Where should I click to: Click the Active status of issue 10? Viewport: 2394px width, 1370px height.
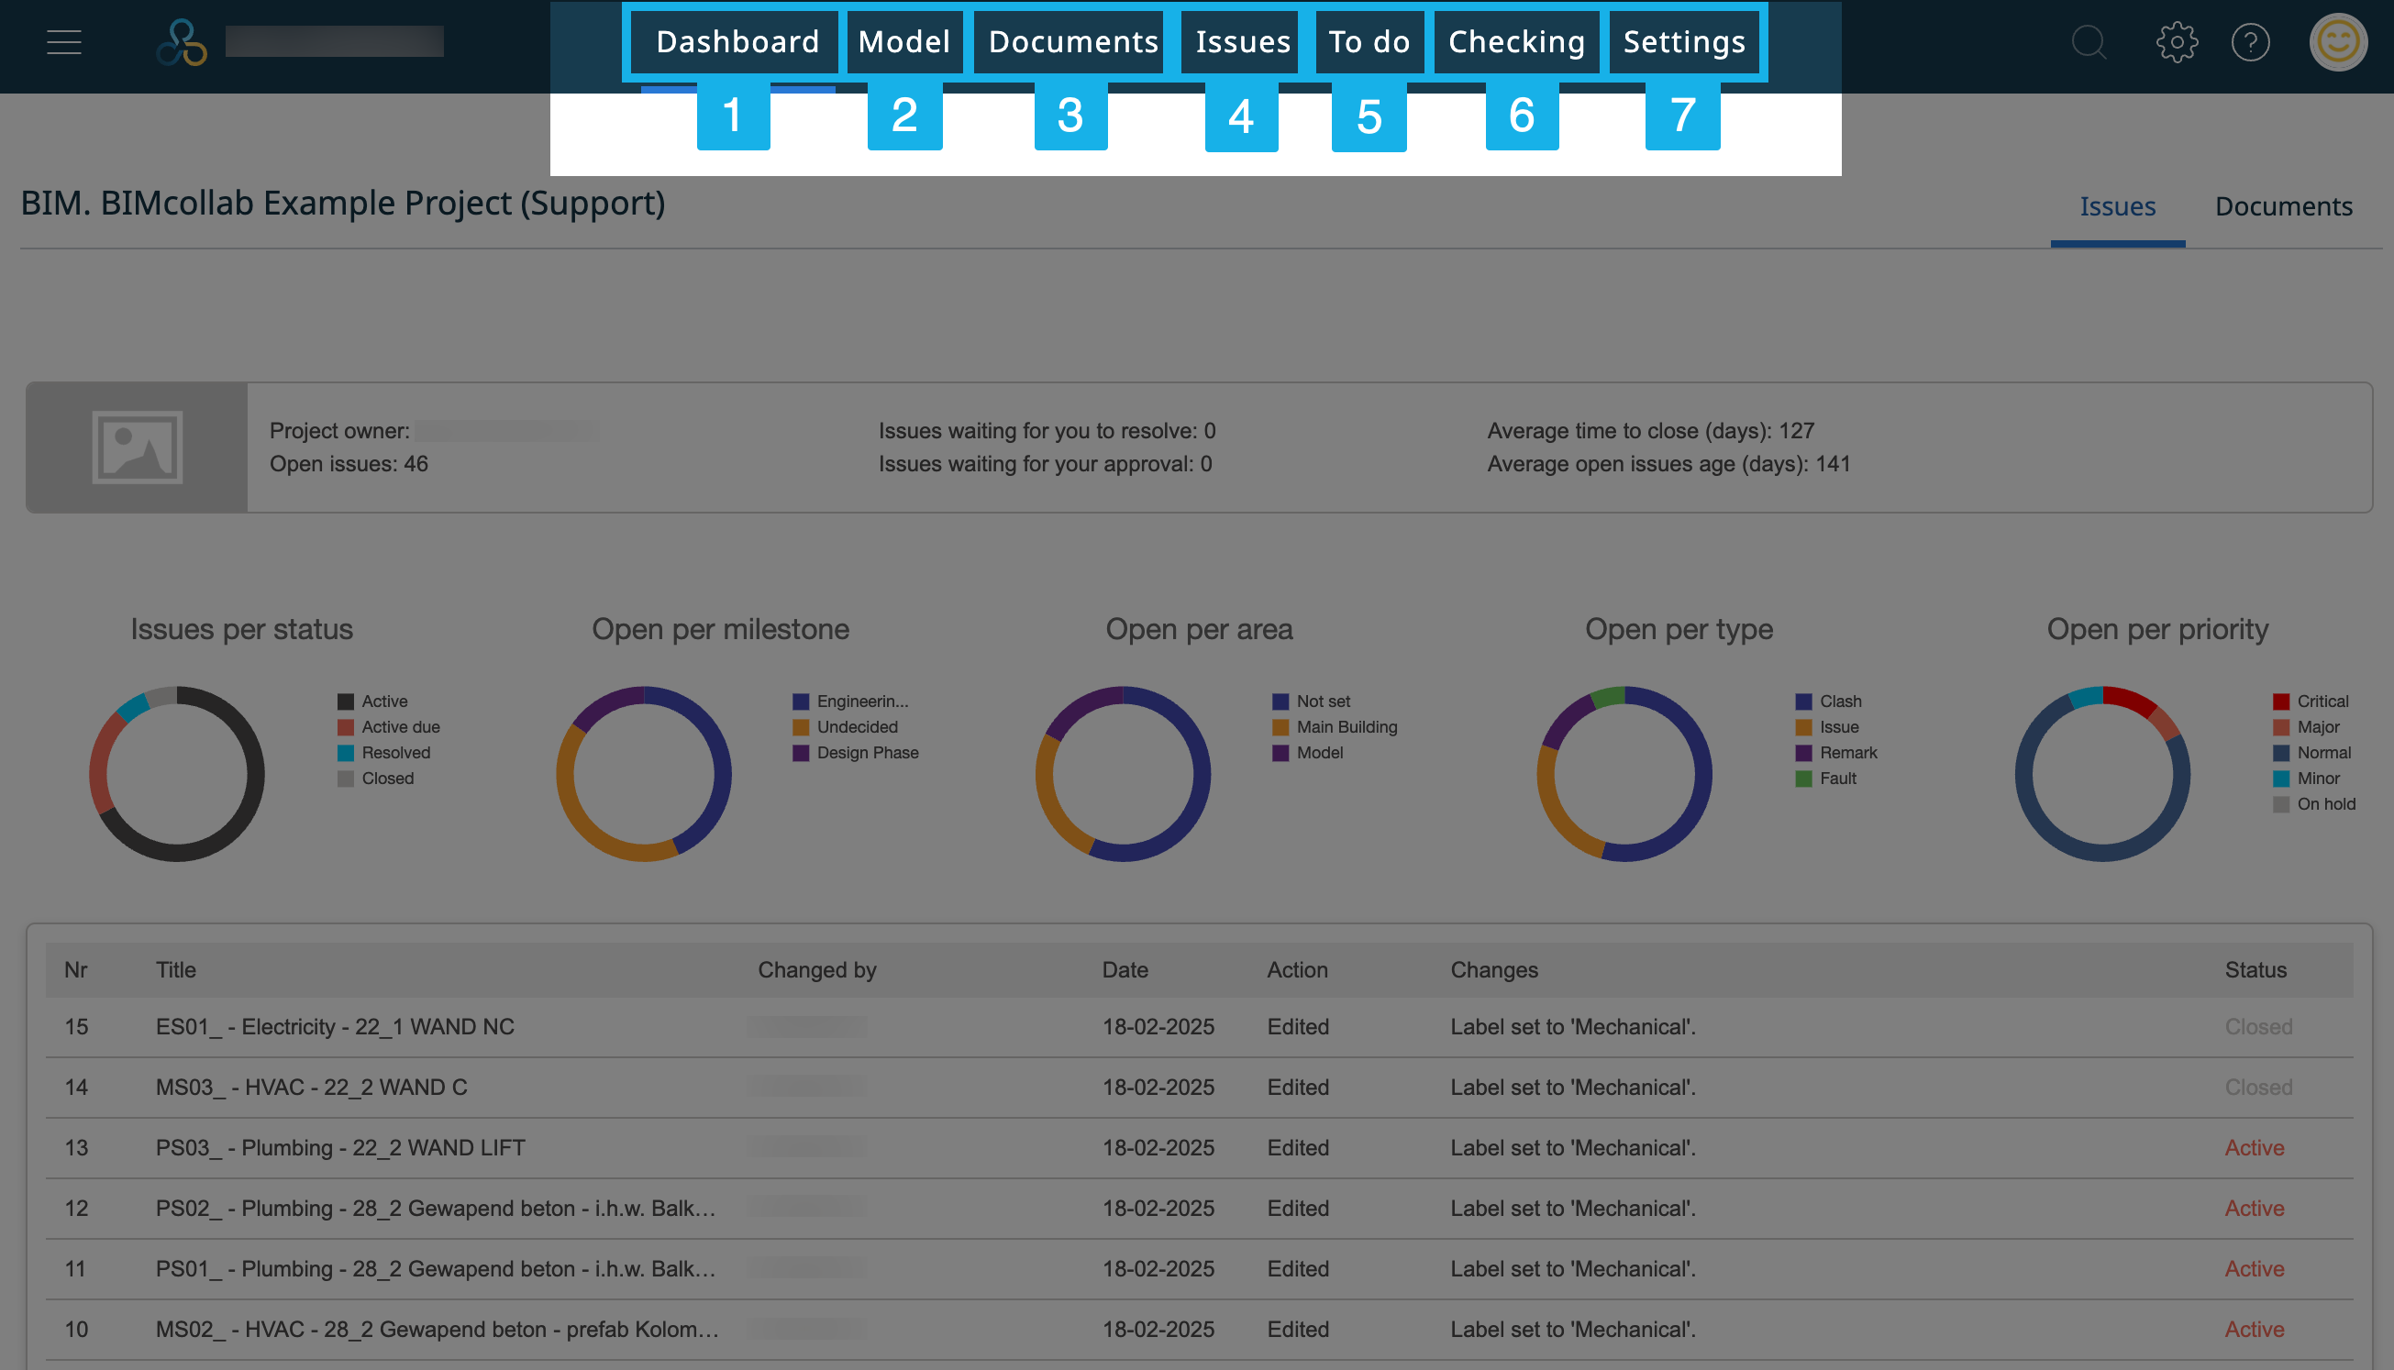[x=2254, y=1329]
